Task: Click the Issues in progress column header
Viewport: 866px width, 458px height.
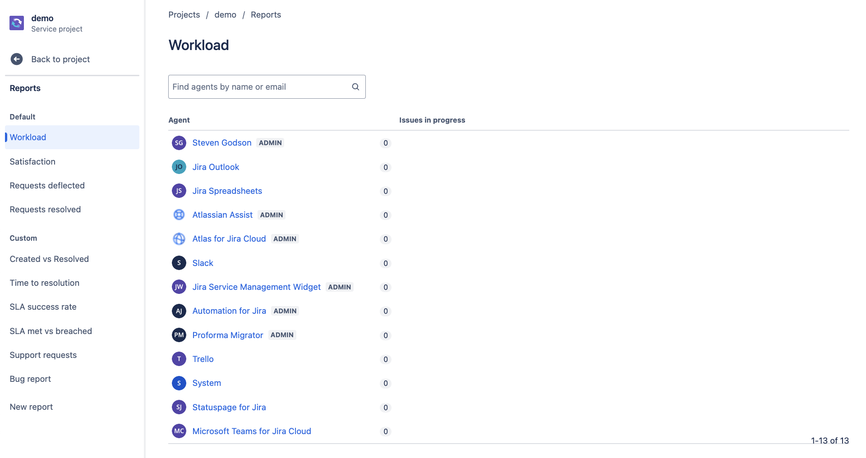Action: (x=432, y=120)
